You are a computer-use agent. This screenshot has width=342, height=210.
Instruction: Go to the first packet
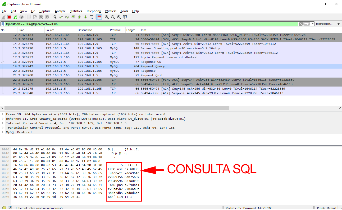tap(79, 17)
